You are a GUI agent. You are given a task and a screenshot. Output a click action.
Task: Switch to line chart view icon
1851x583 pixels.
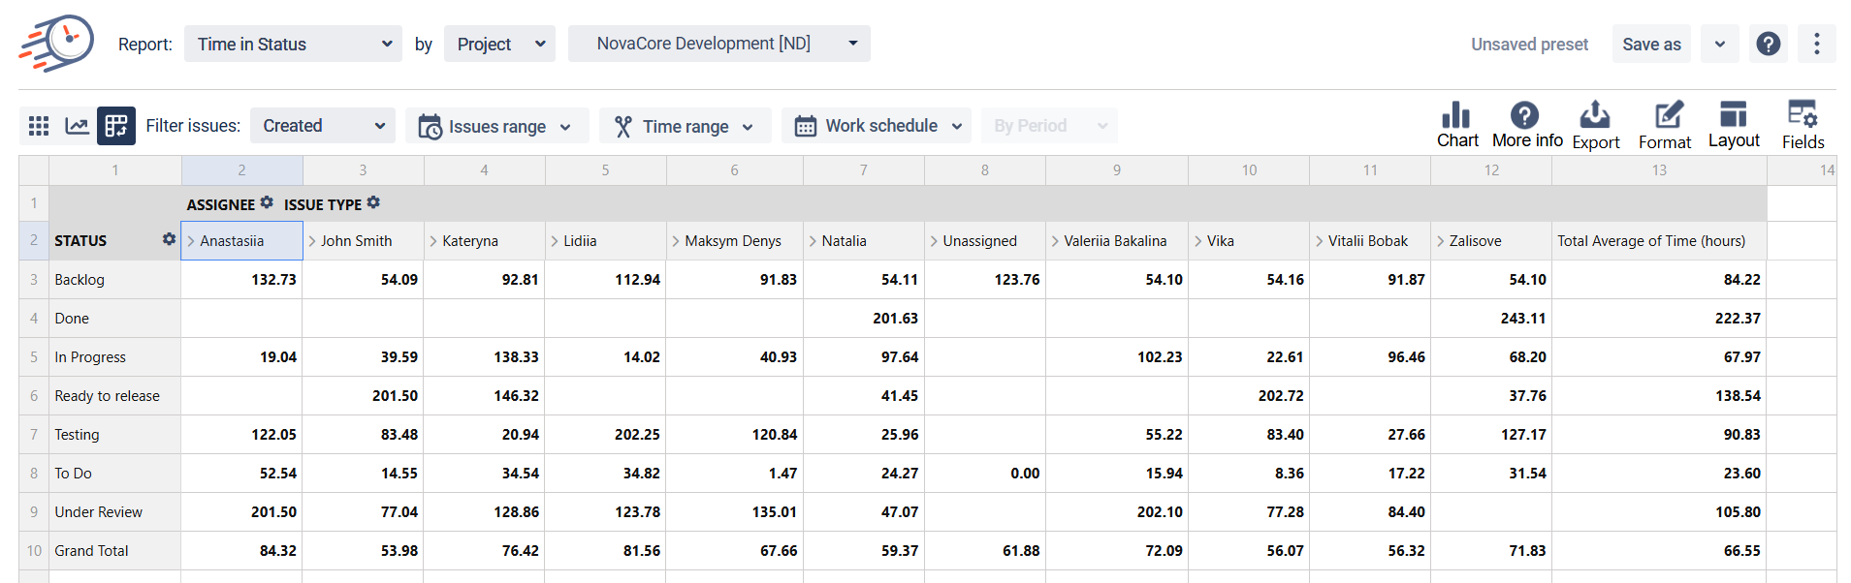point(77,126)
